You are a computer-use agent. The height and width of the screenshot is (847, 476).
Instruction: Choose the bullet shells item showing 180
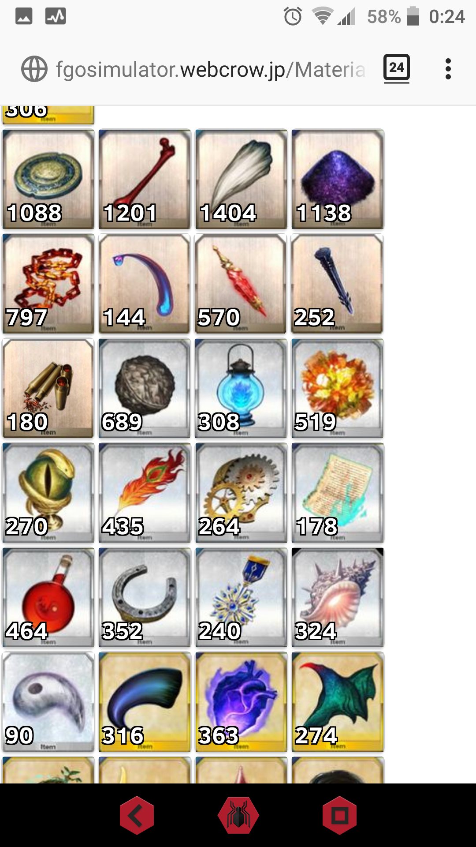point(48,388)
